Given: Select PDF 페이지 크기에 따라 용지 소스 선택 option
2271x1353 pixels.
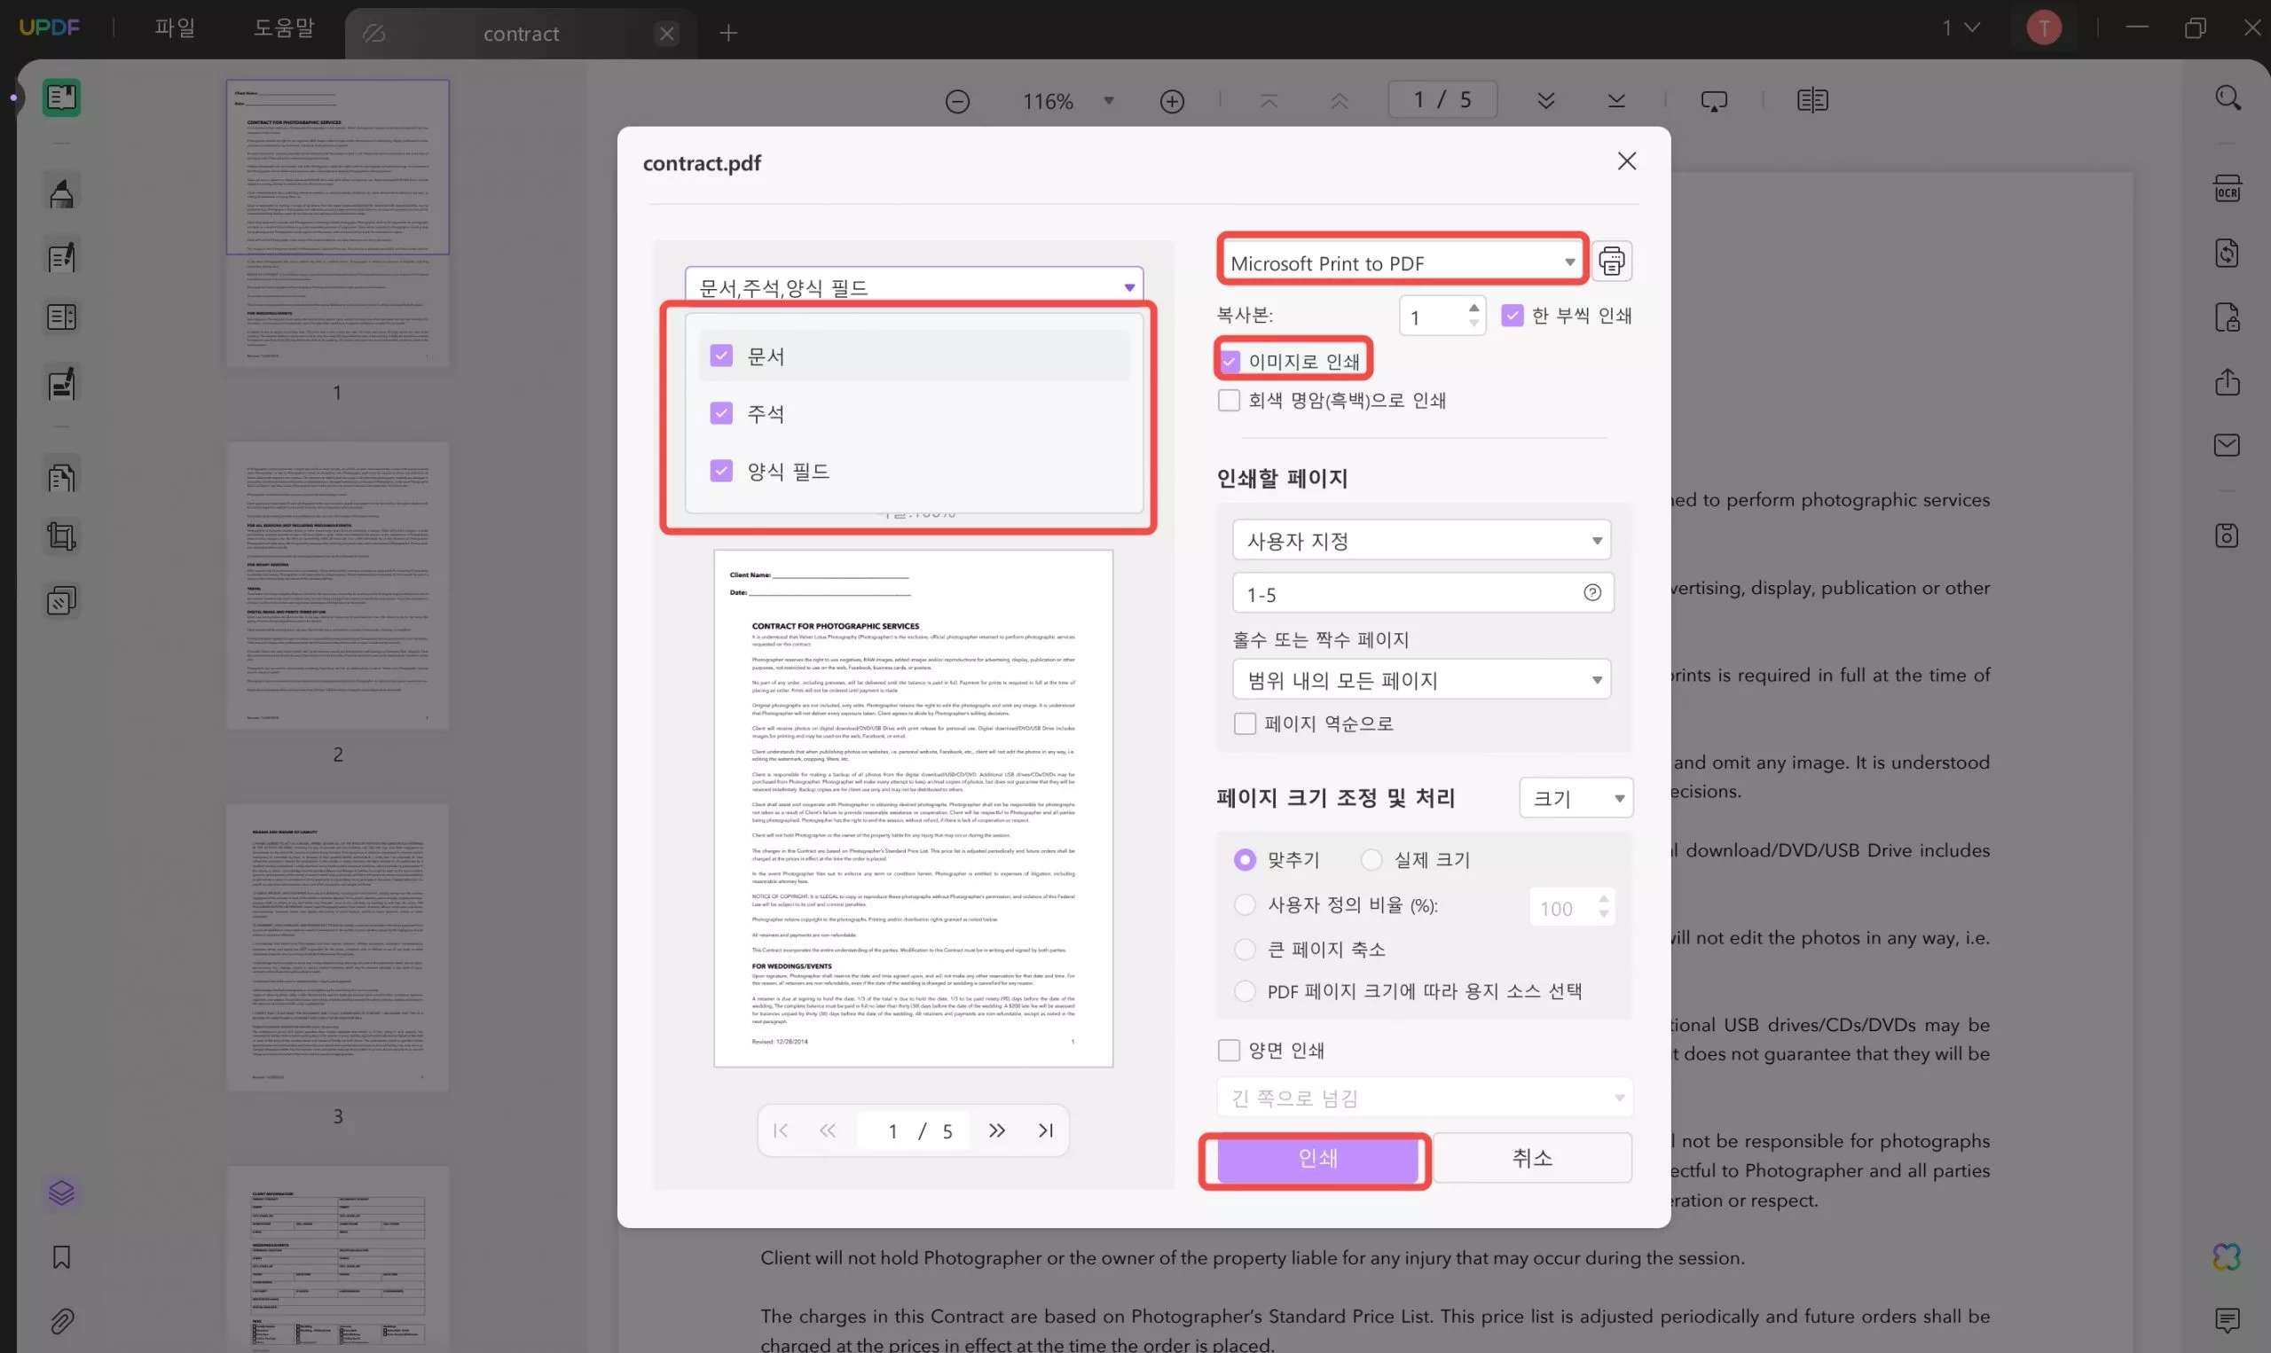Looking at the screenshot, I should coord(1244,991).
